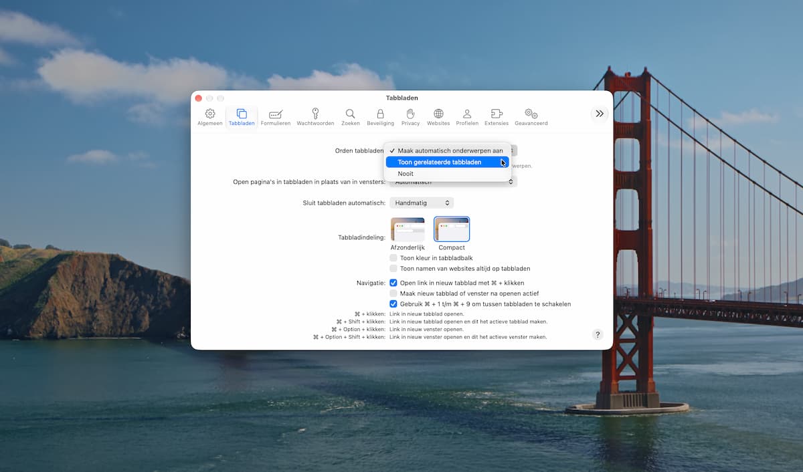Switch to the Profielen pane
The image size is (803, 472).
tap(467, 117)
